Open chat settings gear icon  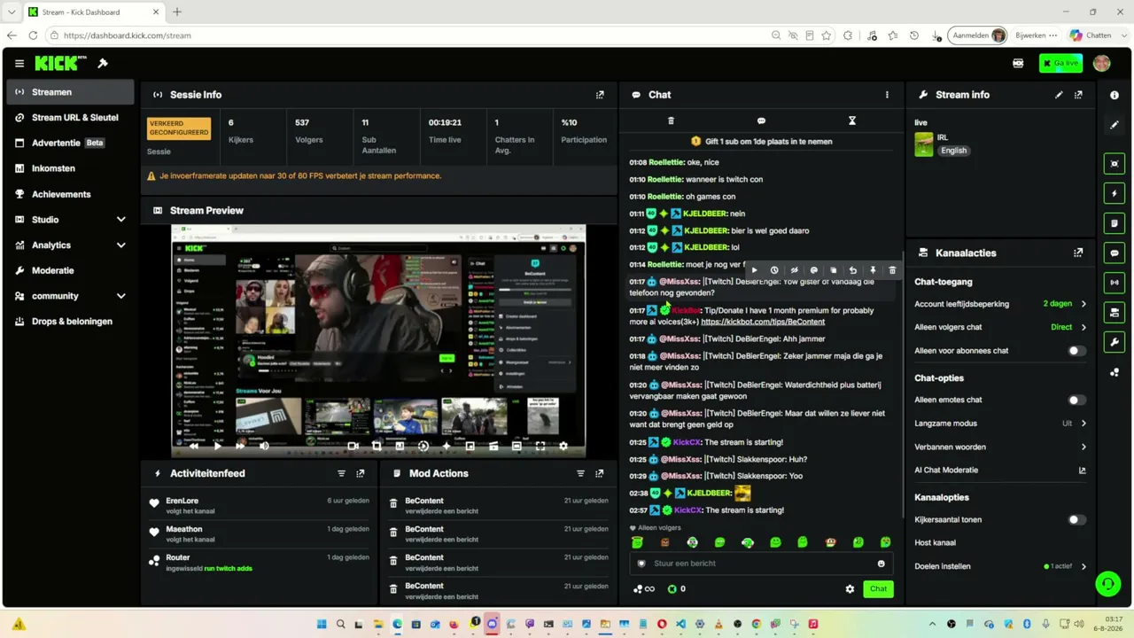(850, 588)
